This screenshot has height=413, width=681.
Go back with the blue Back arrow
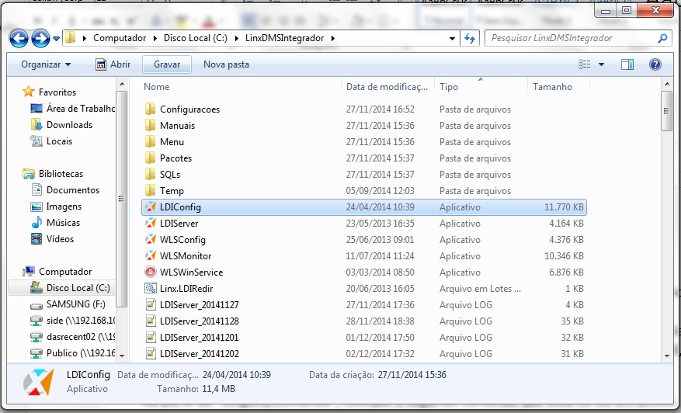coord(19,38)
